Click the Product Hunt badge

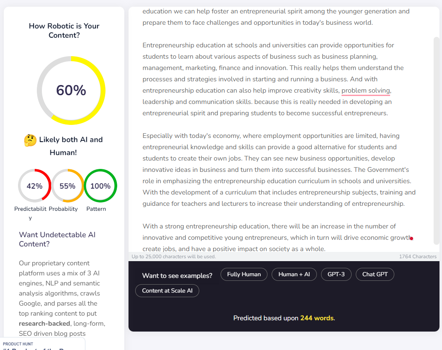(43, 344)
